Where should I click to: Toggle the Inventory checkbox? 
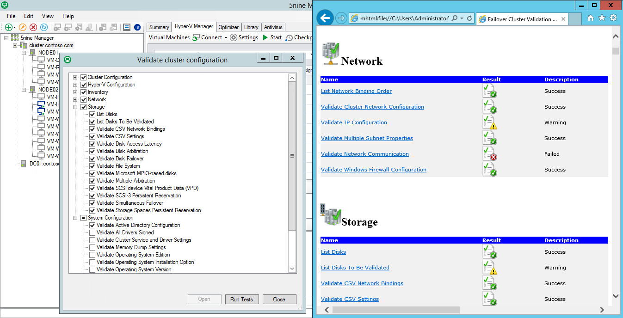[84, 92]
